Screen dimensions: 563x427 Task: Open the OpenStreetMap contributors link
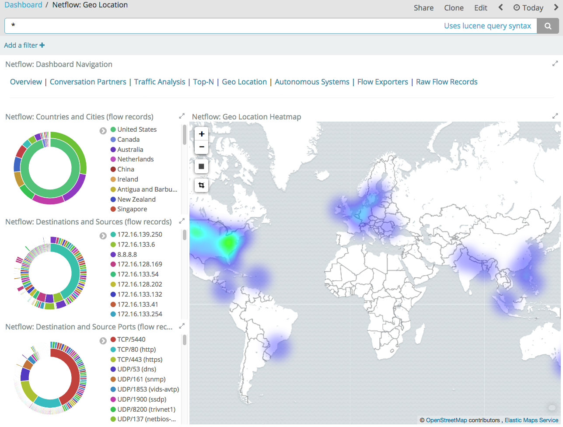[x=447, y=420]
